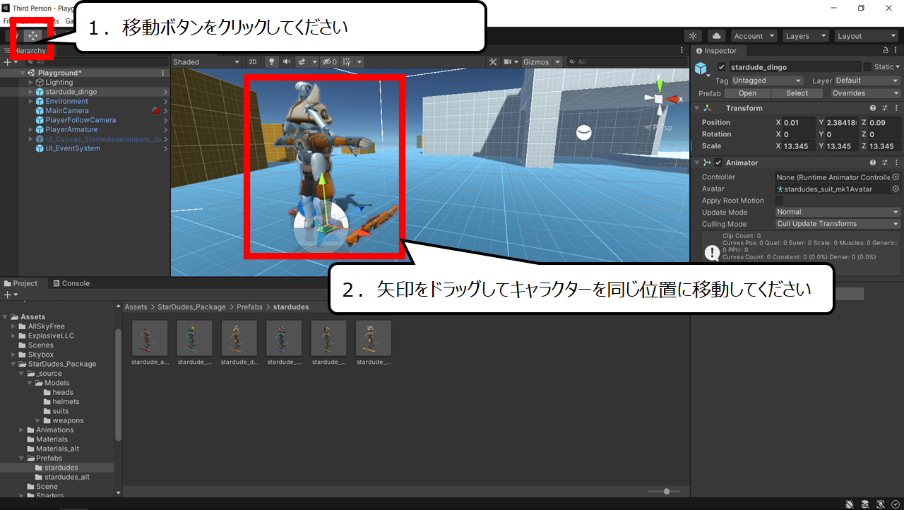Image resolution: width=904 pixels, height=510 pixels.
Task: Adjust the Project thumbnail size slider
Action: tap(665, 491)
